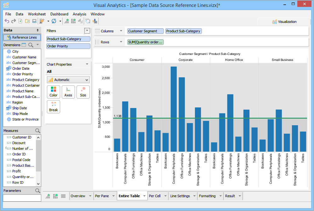The image size is (314, 211).
Task: Click the Dimensions table view icon
Action: click(x=24, y=45)
